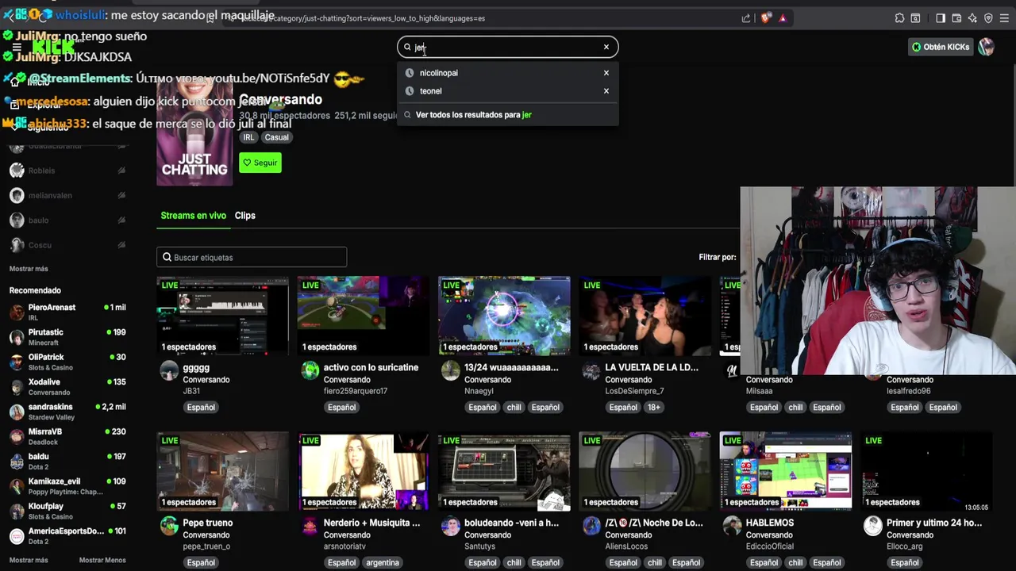Expand Mostrar más under Recomendado list
The width and height of the screenshot is (1016, 571).
29,560
